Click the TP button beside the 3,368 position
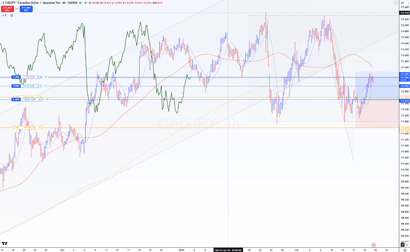Image resolution: width=410 pixels, height=252 pixels. pyautogui.click(x=46, y=77)
